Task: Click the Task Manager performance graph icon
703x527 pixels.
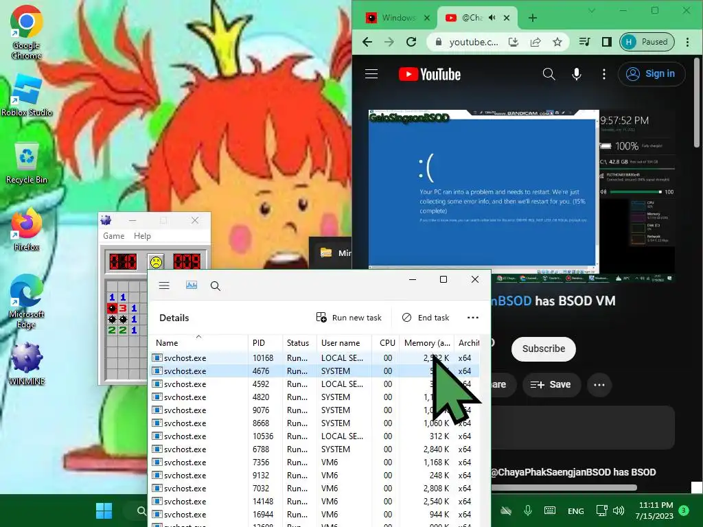Action: tap(192, 285)
